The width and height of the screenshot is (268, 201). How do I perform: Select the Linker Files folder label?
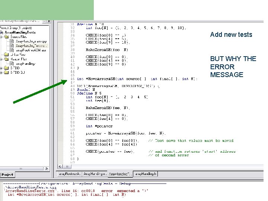pos(18,54)
